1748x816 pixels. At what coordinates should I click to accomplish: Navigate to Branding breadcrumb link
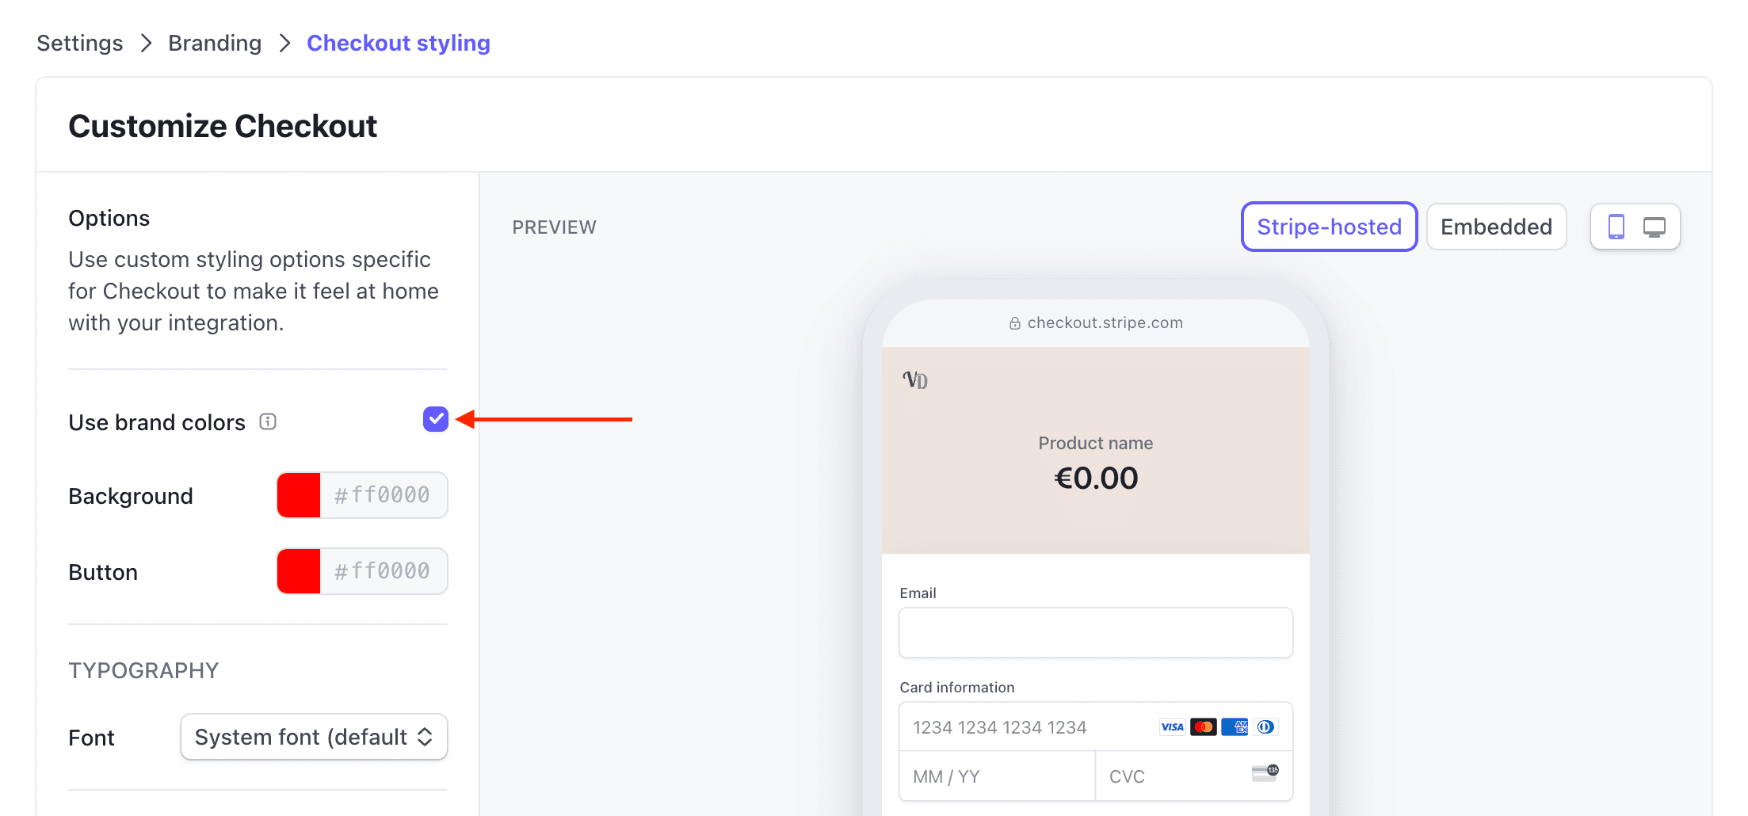pyautogui.click(x=215, y=43)
